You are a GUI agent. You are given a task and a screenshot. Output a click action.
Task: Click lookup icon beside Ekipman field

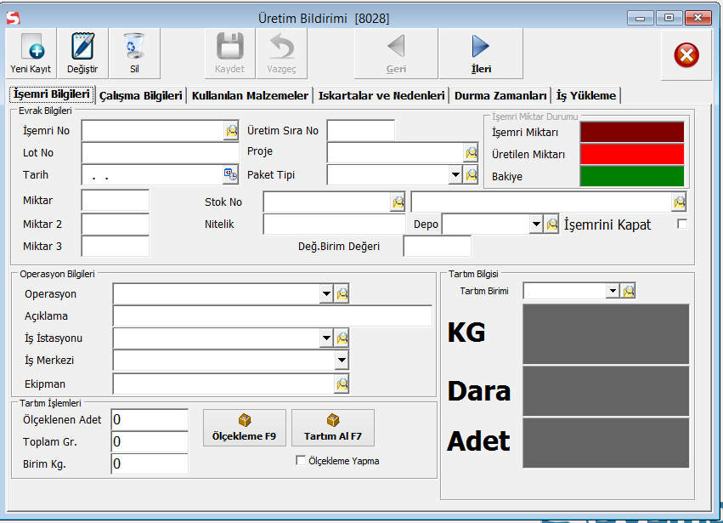click(x=342, y=384)
